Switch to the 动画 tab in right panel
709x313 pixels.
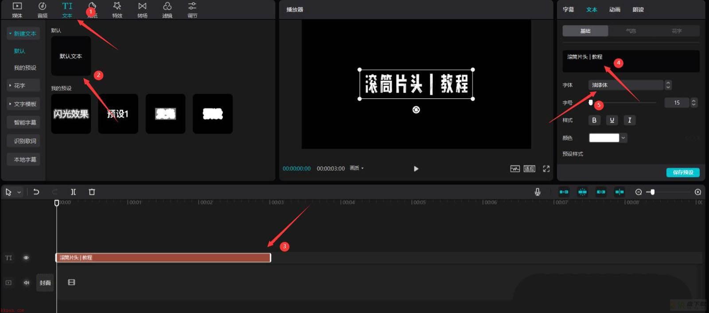click(x=615, y=9)
